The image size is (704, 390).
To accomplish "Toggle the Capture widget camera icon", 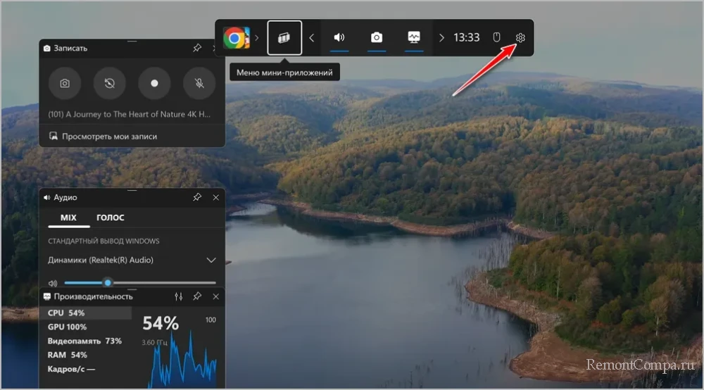I will tap(377, 38).
